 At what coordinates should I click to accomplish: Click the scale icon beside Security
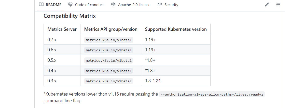point(160,5)
